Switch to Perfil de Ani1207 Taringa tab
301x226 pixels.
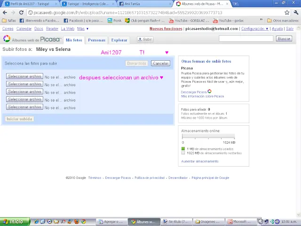(x=32, y=4)
